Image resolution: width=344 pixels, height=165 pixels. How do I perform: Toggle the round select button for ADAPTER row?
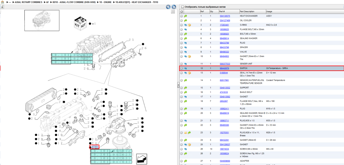coord(181,161)
